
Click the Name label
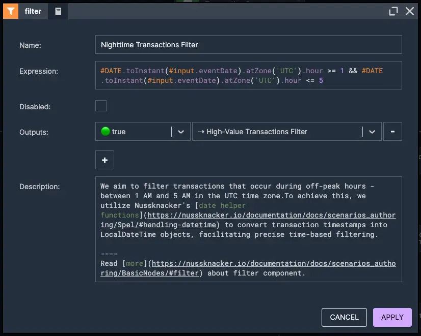pos(31,45)
